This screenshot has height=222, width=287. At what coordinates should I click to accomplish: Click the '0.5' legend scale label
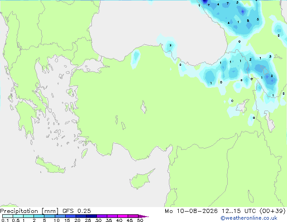pyautogui.click(x=16, y=220)
